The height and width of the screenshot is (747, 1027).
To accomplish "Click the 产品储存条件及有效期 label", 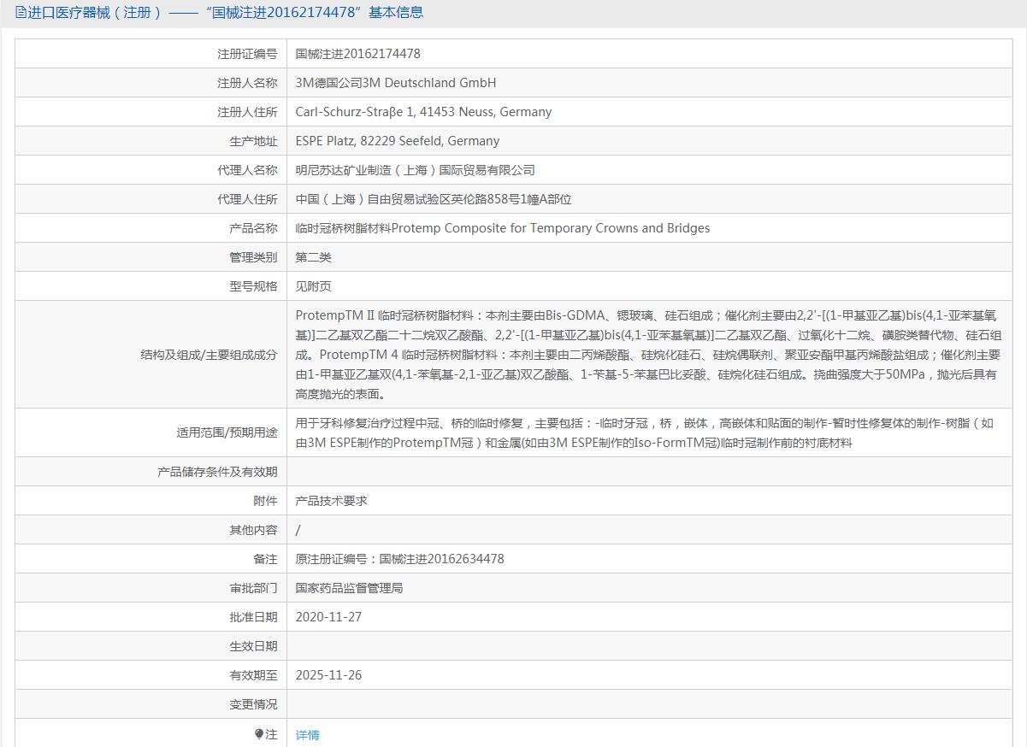I will click(x=218, y=472).
